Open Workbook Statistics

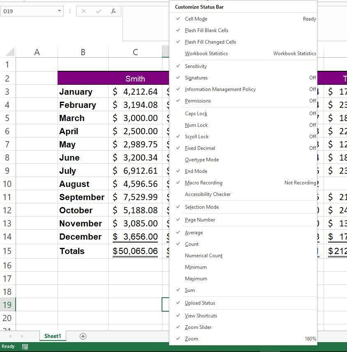[206, 53]
